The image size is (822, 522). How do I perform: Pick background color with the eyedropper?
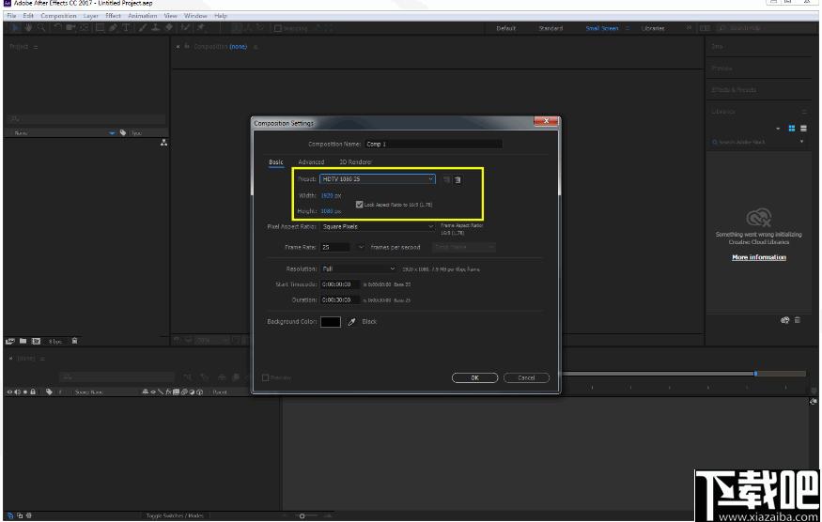point(351,322)
